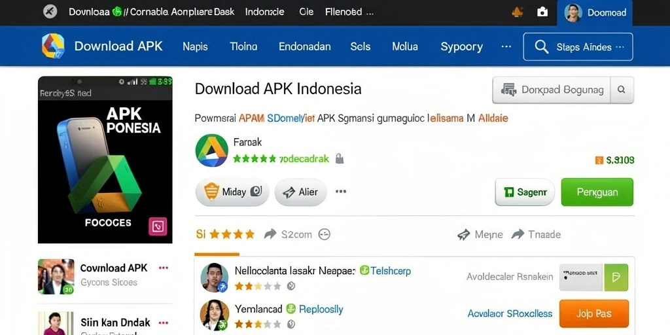Click the Yemlancad review star rating
Image resolution: width=670 pixels, height=335 pixels.
point(258,324)
